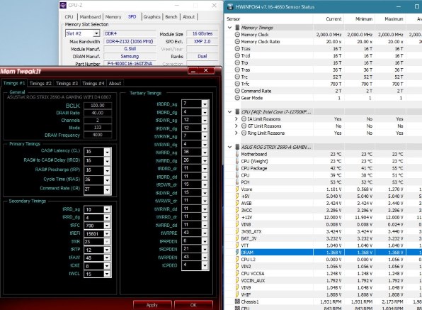Click the OK button in Mem TweakIt

click(193, 305)
